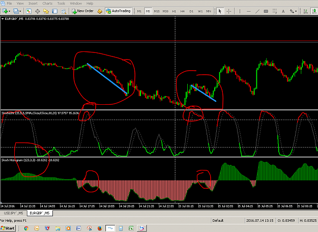Open the Terminal panel icon
Image resolution: width=318 pixels, height=232 pixels.
click(55, 11)
